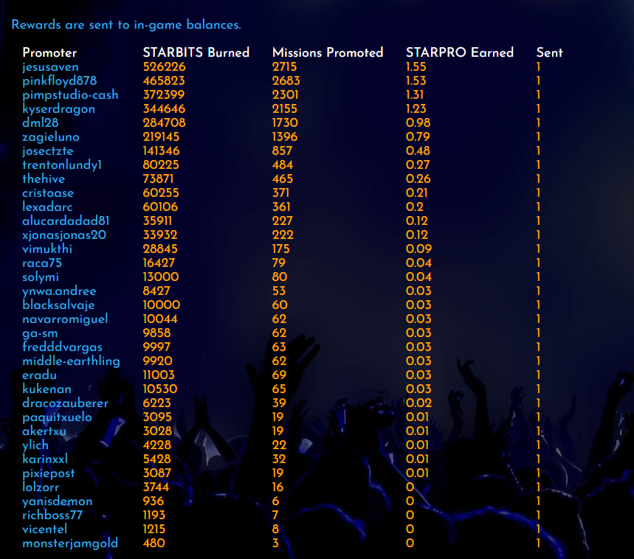Click trentonlundy1 in the list

62,164
